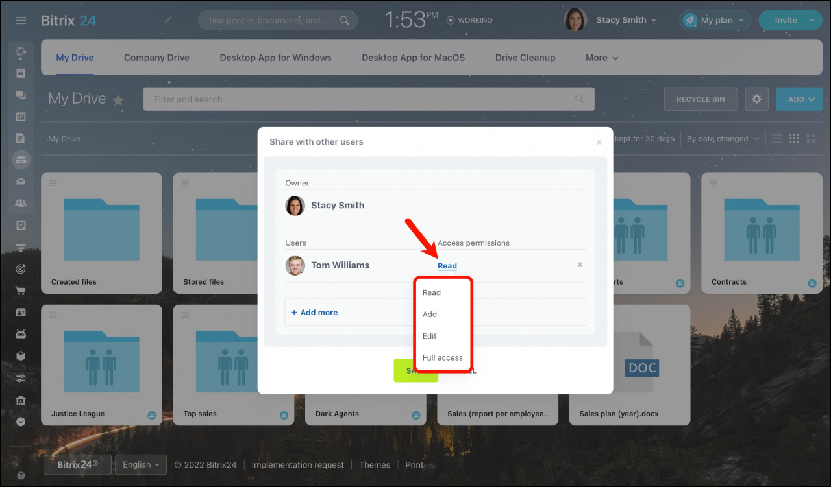This screenshot has height=487, width=831.
Task: Open the Tasks checkmark sidebar icon
Action: point(21,225)
